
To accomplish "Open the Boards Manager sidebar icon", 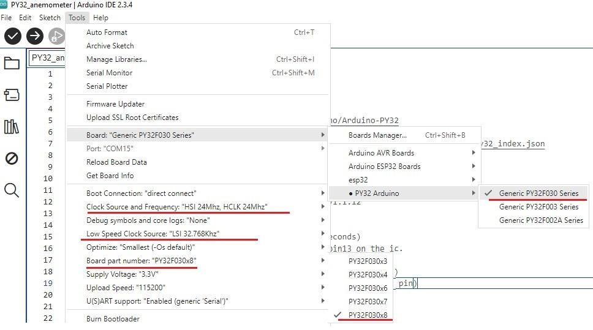I will (x=12, y=95).
